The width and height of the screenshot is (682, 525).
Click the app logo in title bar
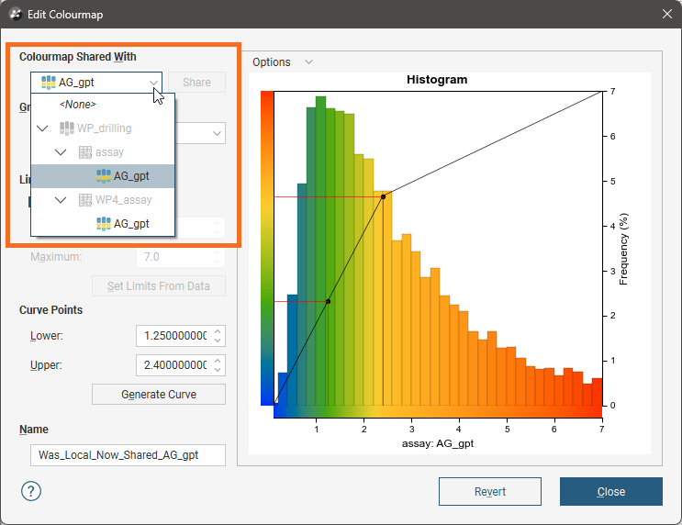16,14
